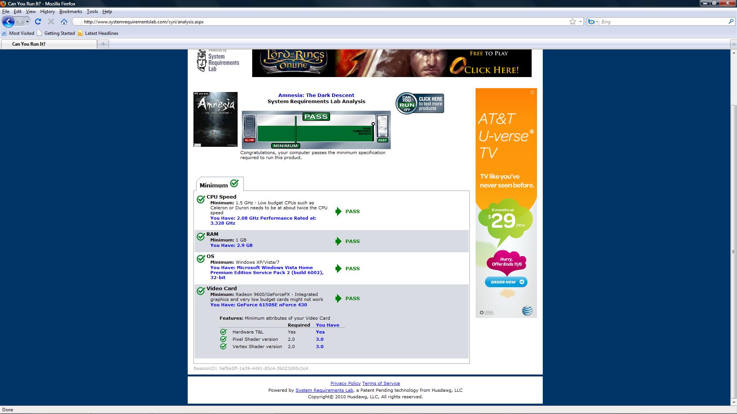Click the Video Card green checkmark
Screen dimensions: 737x414
201,291
